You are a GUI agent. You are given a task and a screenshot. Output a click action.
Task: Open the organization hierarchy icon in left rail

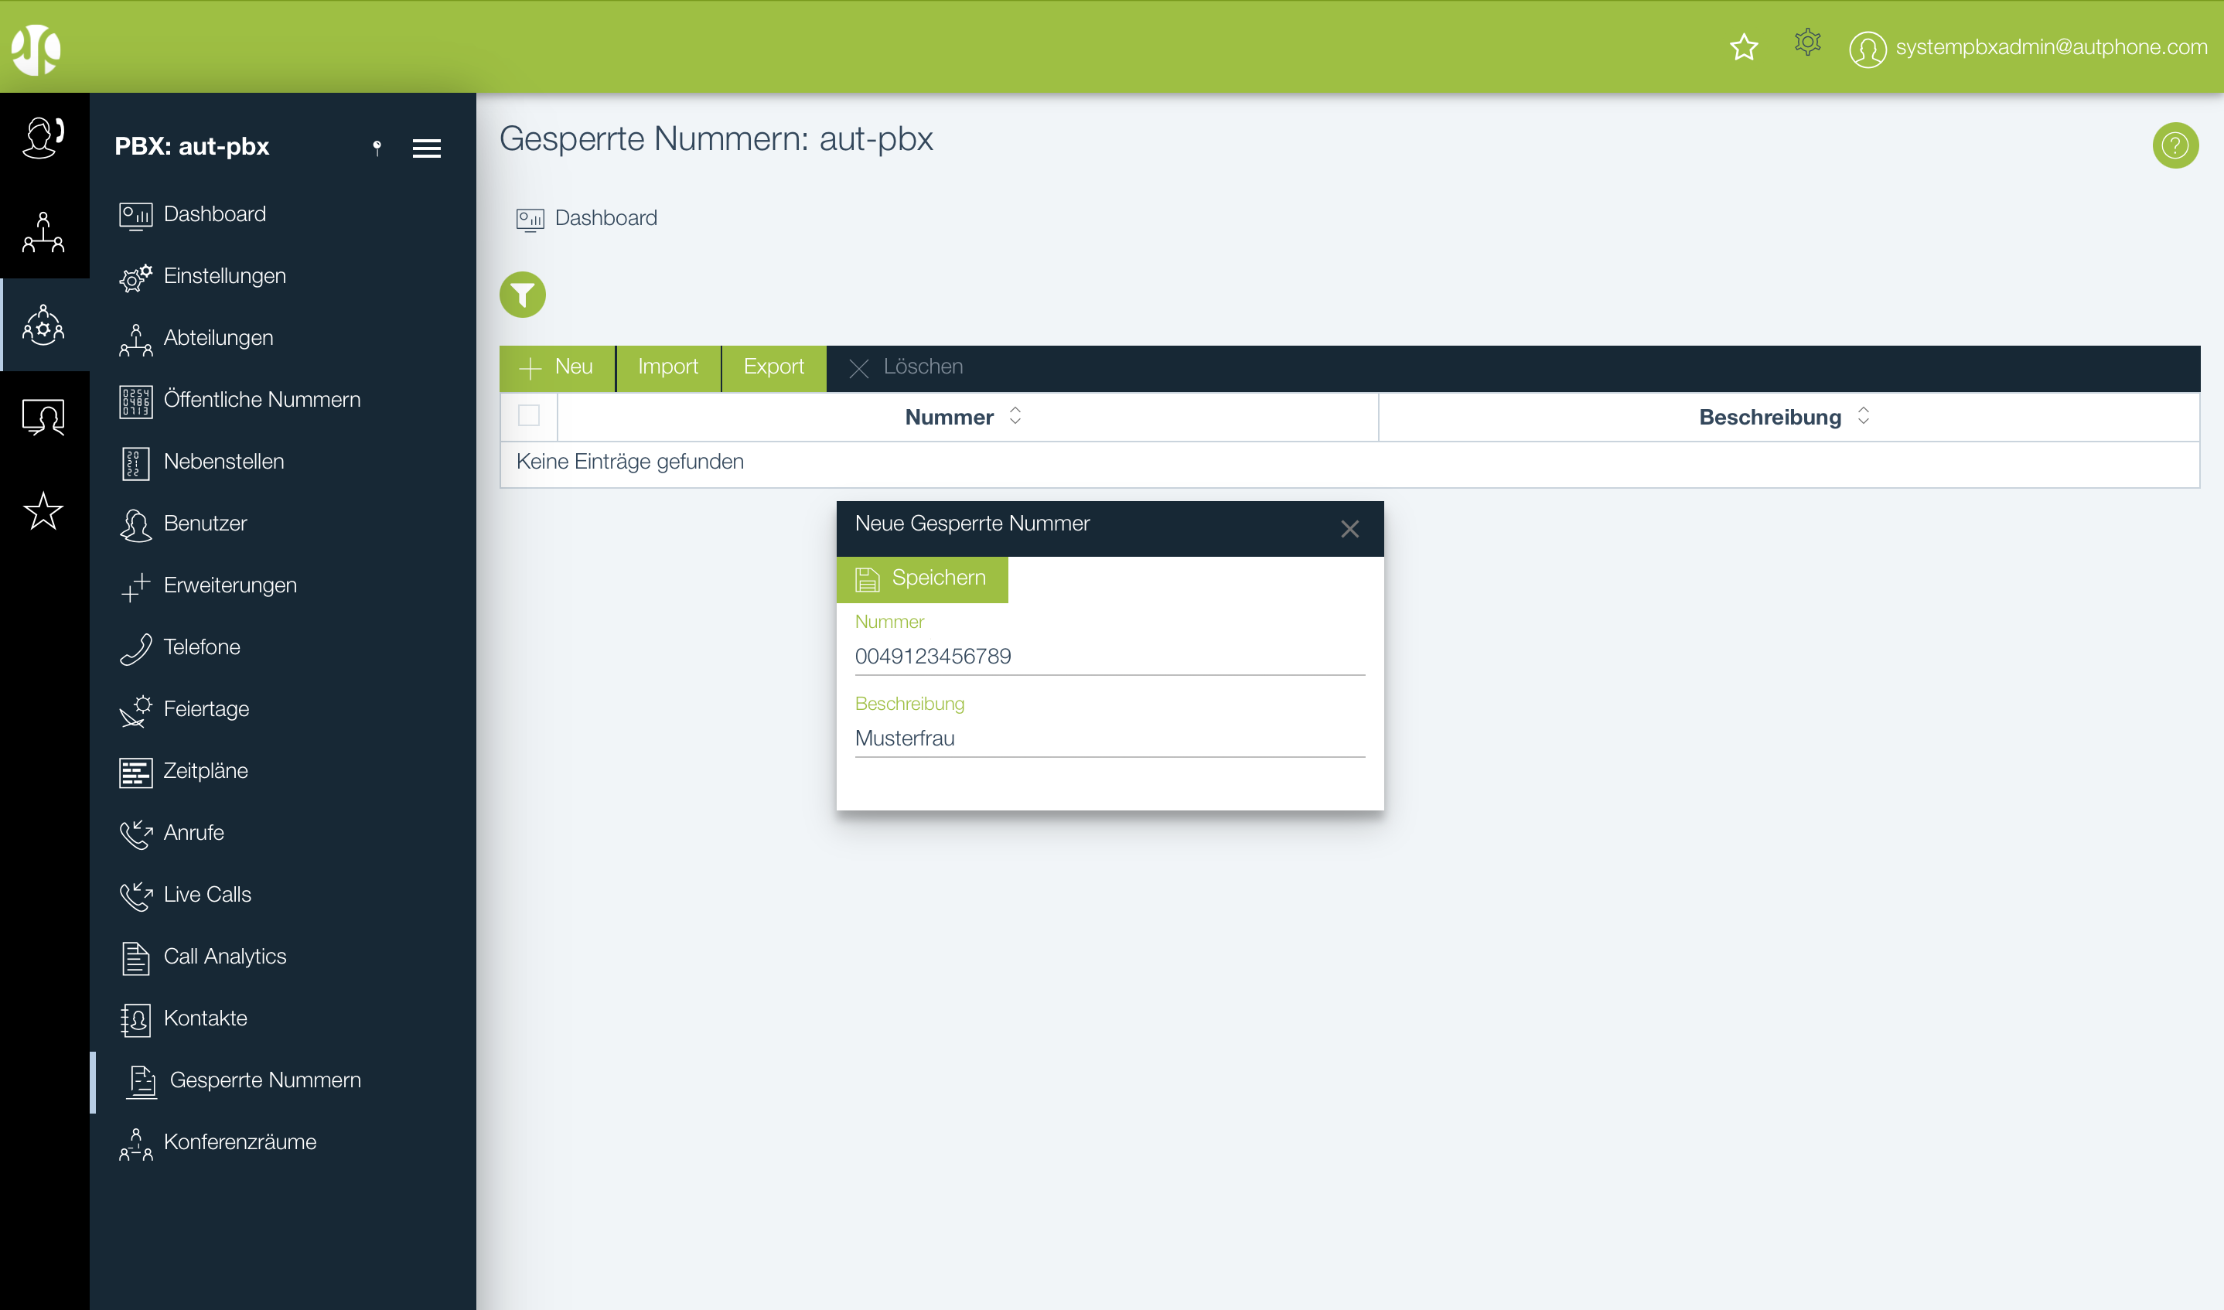[43, 232]
